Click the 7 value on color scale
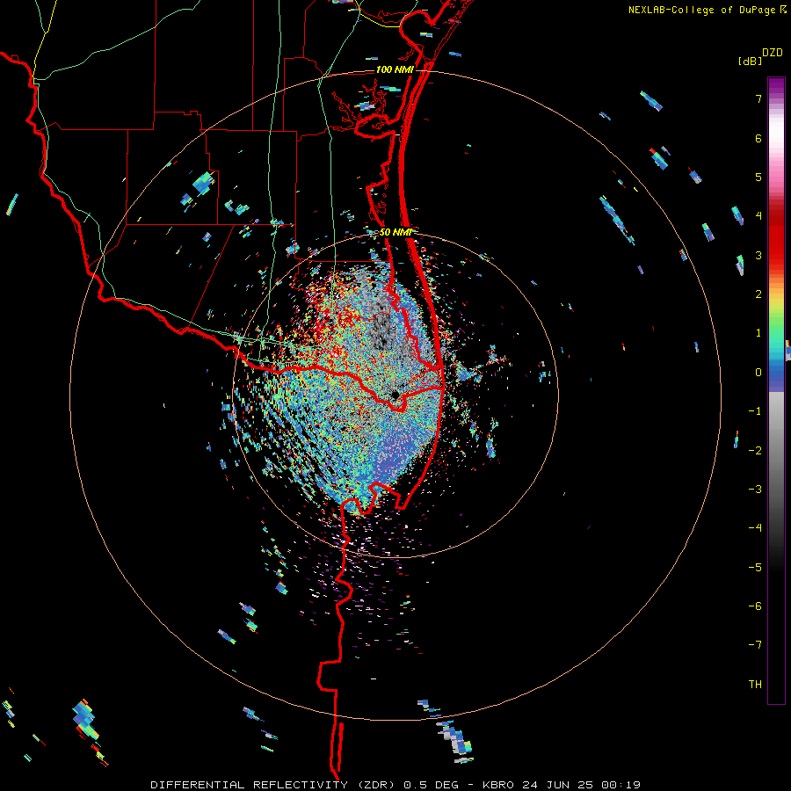791x791 pixels. 758,98
